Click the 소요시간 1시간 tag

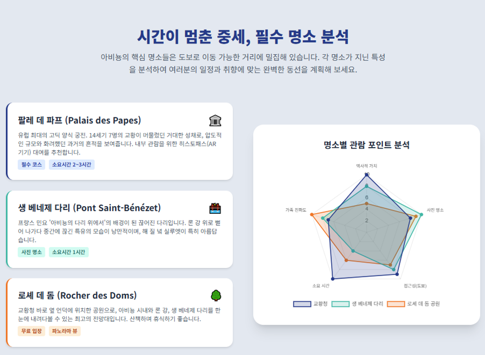(x=68, y=252)
